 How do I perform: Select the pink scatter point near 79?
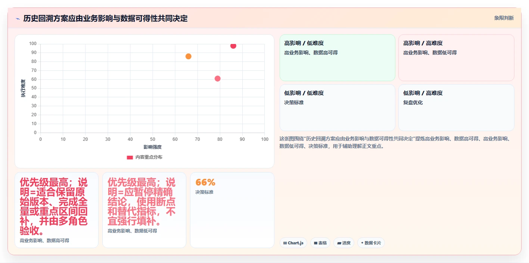click(218, 79)
